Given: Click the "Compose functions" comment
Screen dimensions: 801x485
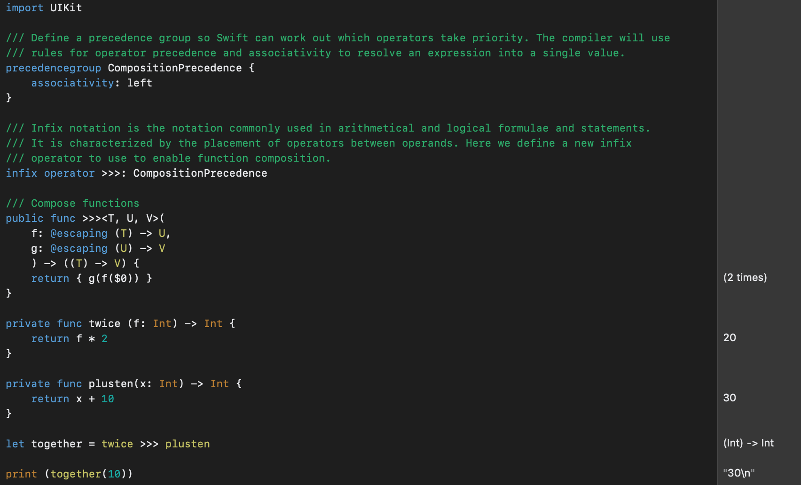Looking at the screenshot, I should (85, 203).
